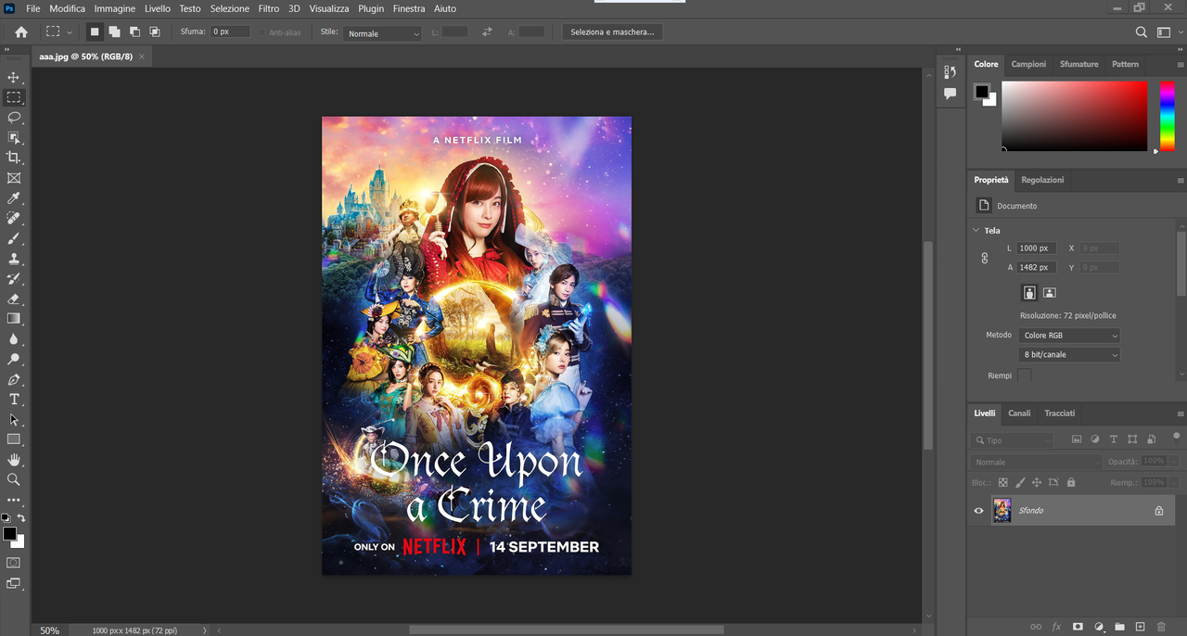Screen dimensions: 1187x636
Task: Add layer style fx
Action: [1056, 627]
